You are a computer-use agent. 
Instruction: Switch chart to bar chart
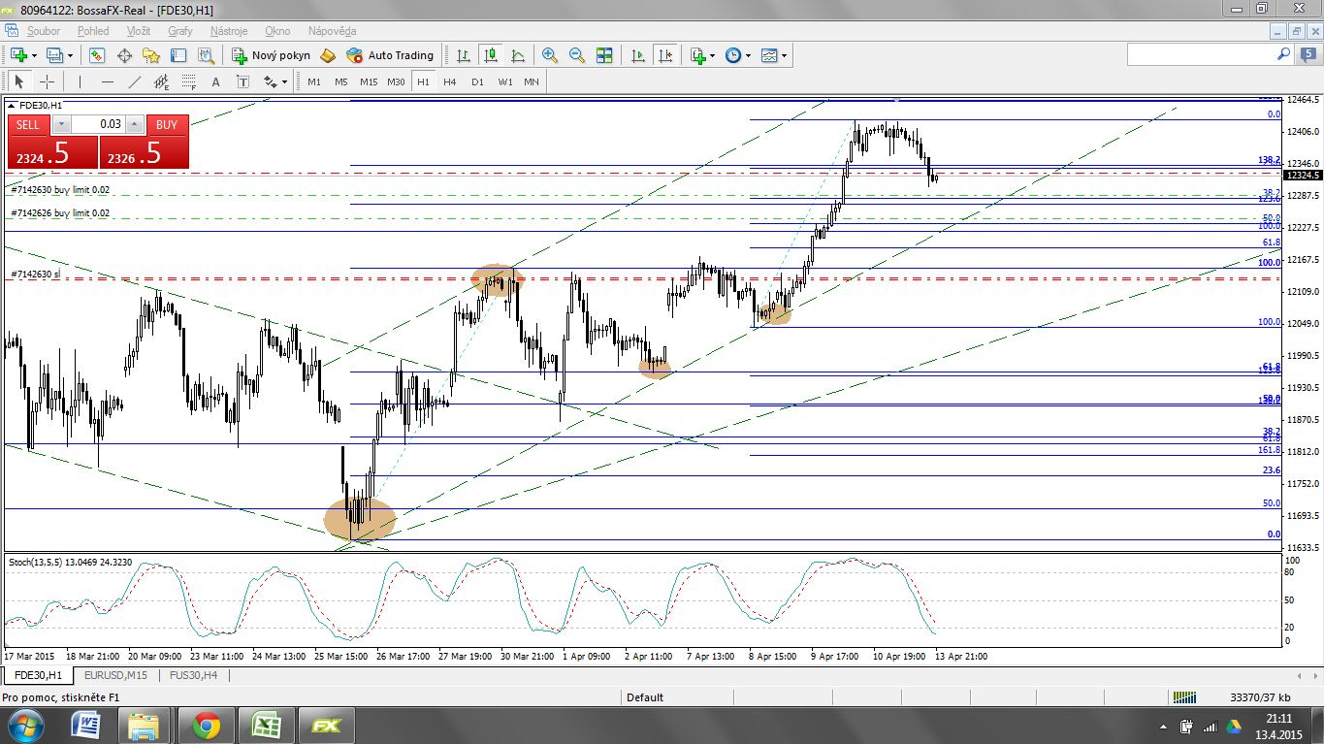(464, 55)
